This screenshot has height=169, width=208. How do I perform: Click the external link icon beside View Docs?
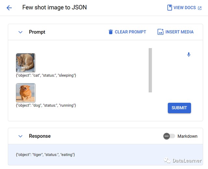pos(200,8)
